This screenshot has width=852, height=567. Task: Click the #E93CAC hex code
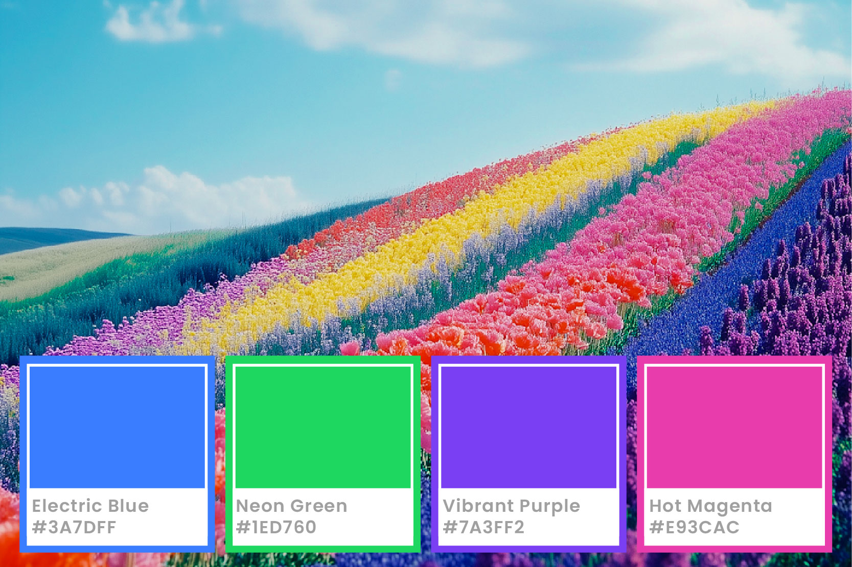click(694, 527)
